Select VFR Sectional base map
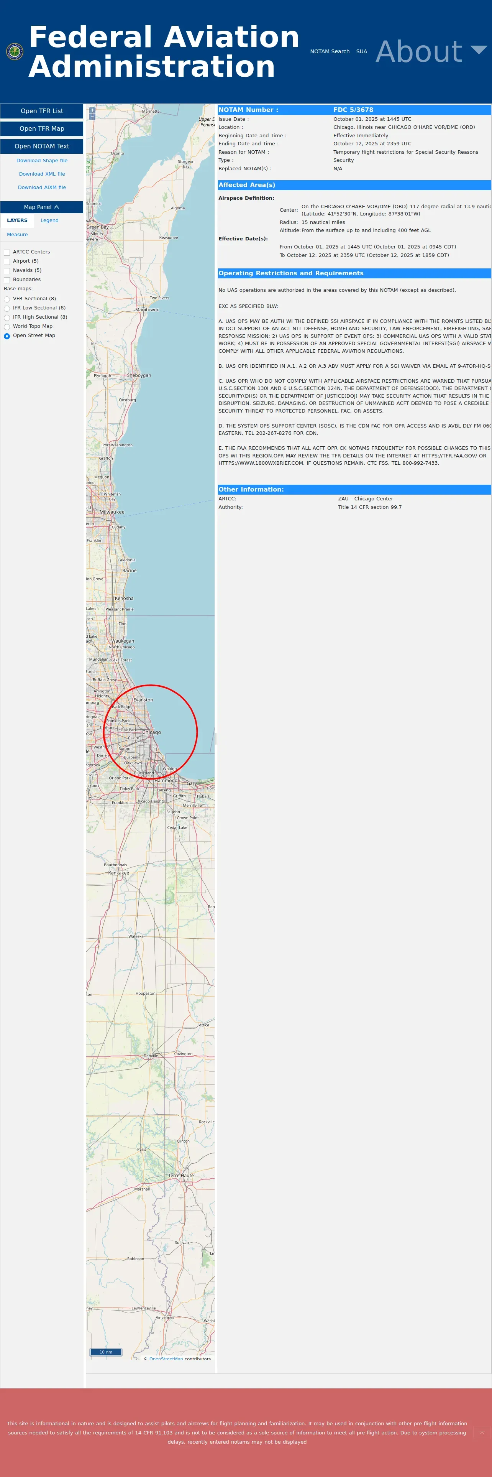The height and width of the screenshot is (1477, 492). click(7, 299)
